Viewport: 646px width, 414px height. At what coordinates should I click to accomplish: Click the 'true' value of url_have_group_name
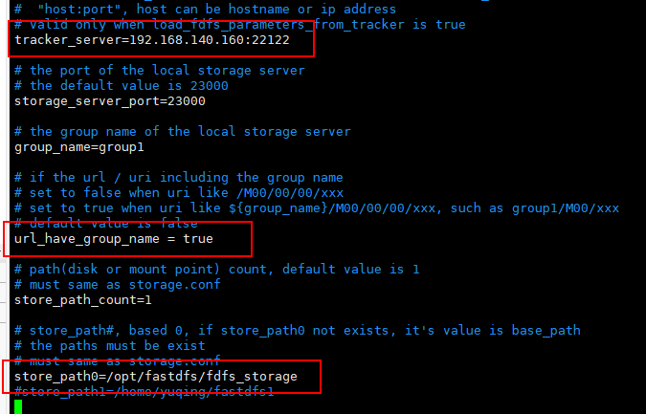click(x=198, y=238)
